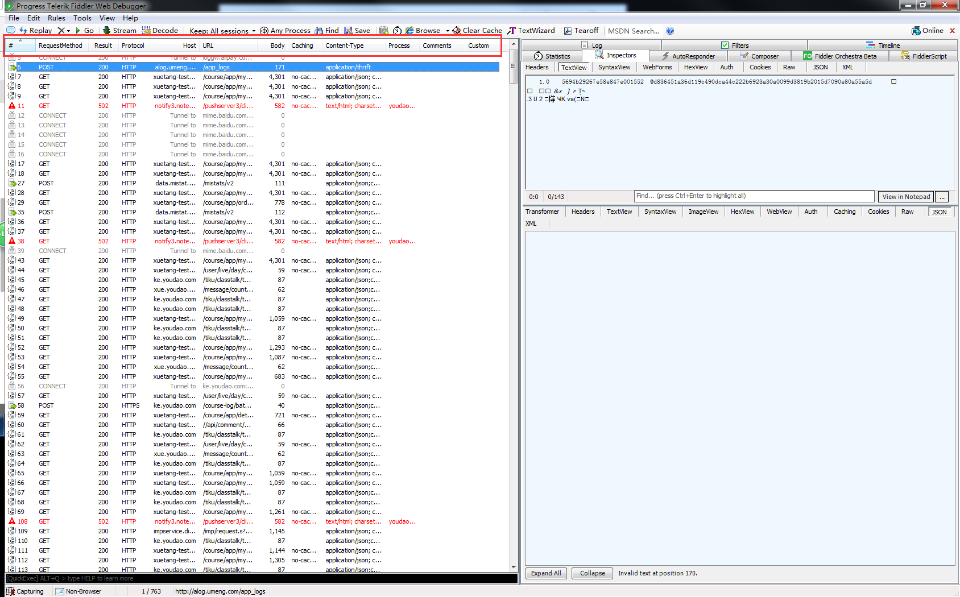This screenshot has height=597, width=960.
Task: Click the MSDN Search field
Action: pyautogui.click(x=634, y=31)
